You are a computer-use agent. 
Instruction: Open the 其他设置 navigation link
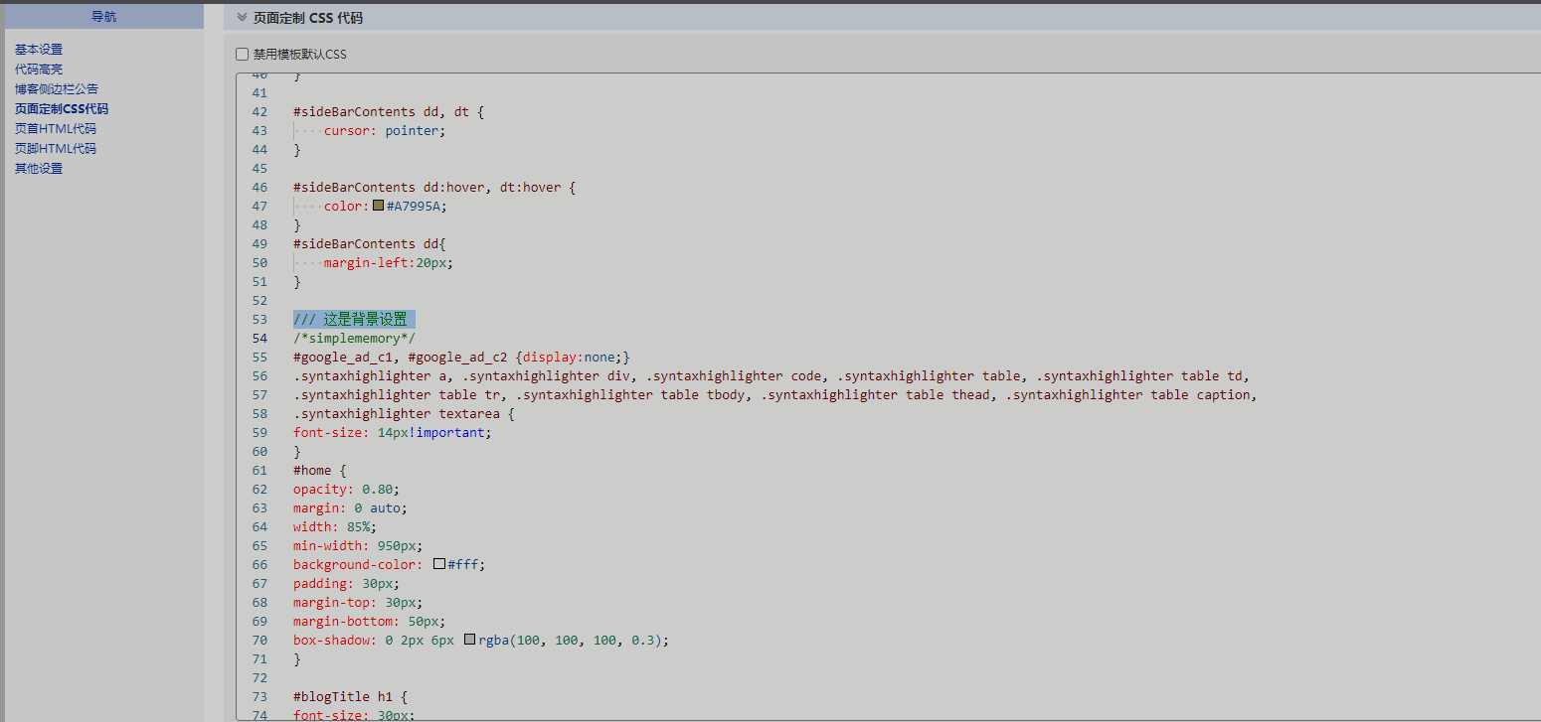[x=39, y=168]
